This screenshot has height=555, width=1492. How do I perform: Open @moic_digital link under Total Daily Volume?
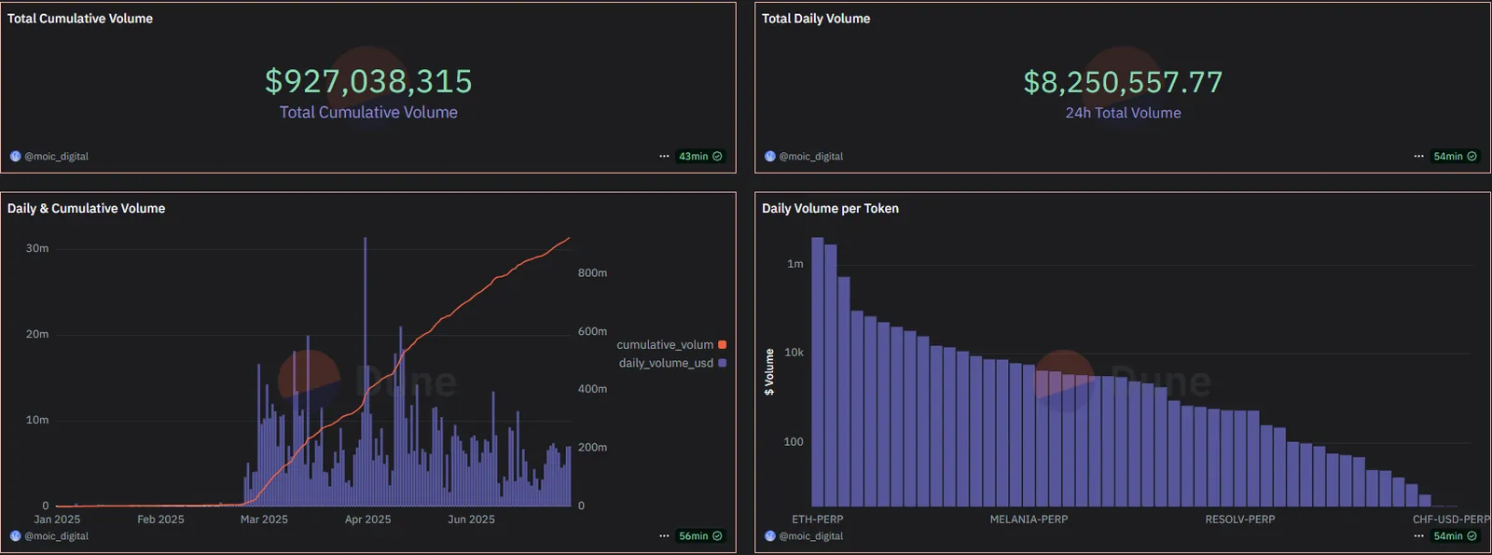[811, 157]
